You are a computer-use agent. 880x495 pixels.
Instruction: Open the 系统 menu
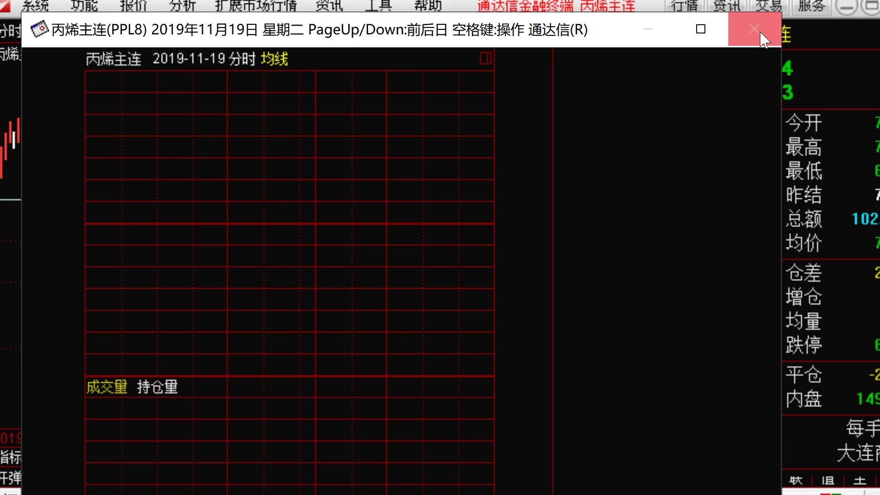click(x=35, y=5)
